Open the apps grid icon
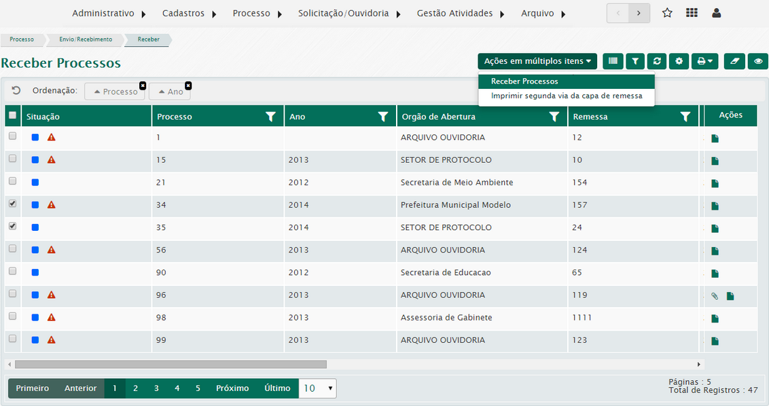 692,13
